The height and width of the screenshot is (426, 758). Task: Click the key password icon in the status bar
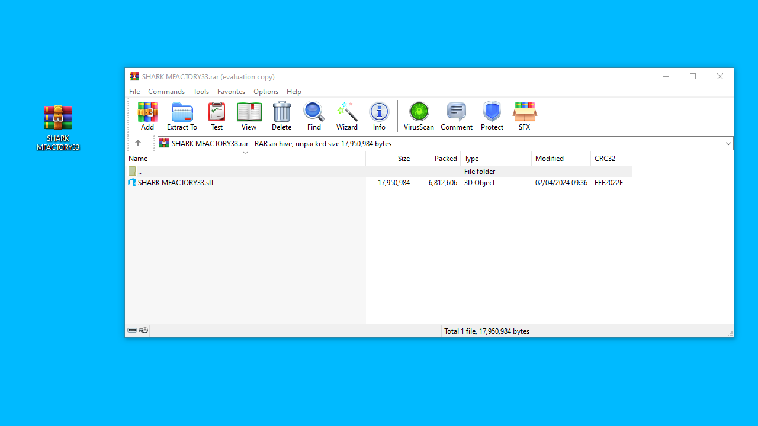point(143,331)
